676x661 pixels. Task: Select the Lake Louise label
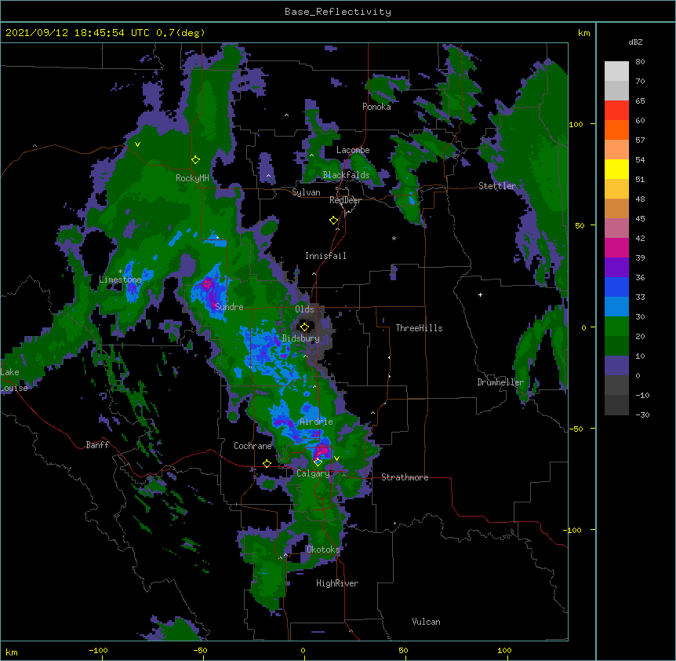(x=14, y=380)
